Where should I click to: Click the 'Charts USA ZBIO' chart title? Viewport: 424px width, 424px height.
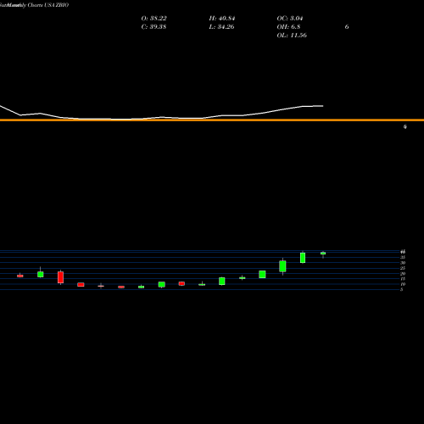click(x=48, y=5)
